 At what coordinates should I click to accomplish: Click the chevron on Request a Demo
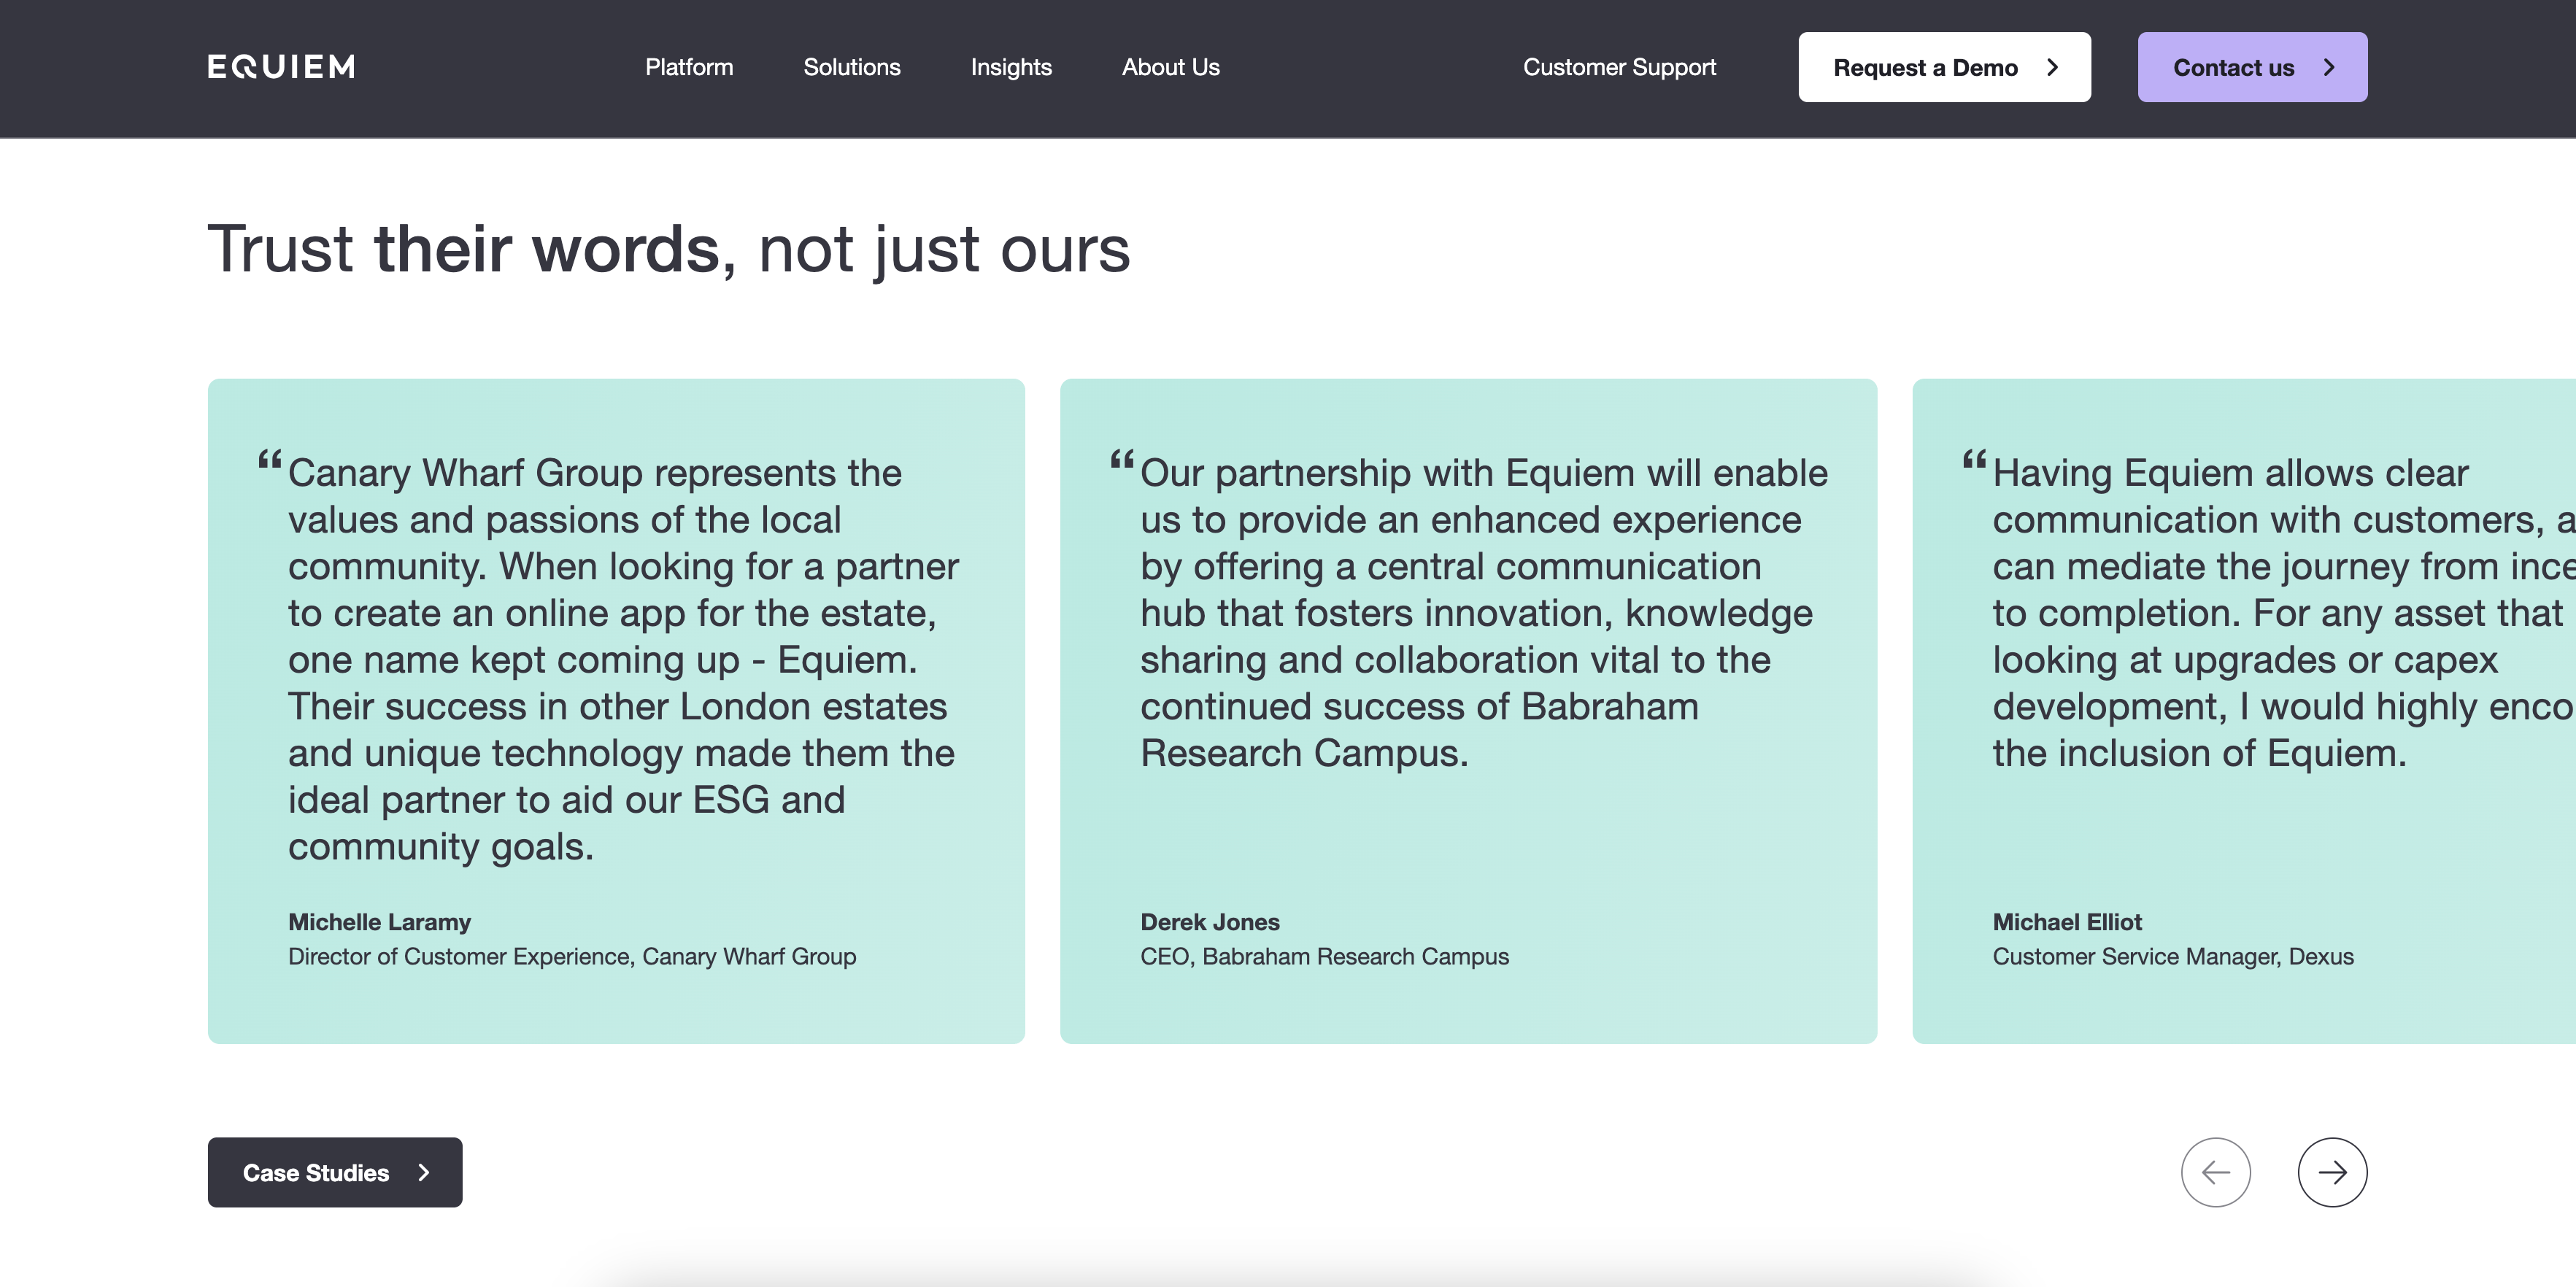tap(2052, 67)
